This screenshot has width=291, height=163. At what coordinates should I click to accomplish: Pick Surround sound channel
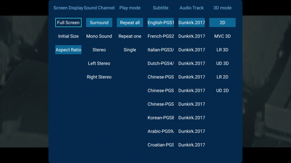(x=99, y=23)
